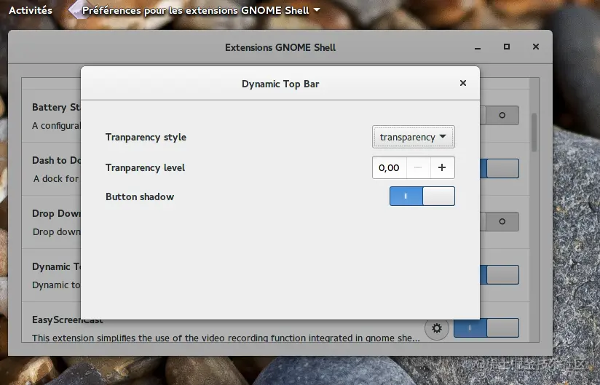Close the Extensions GNOME Shell window
The height and width of the screenshot is (385, 600).
point(536,47)
